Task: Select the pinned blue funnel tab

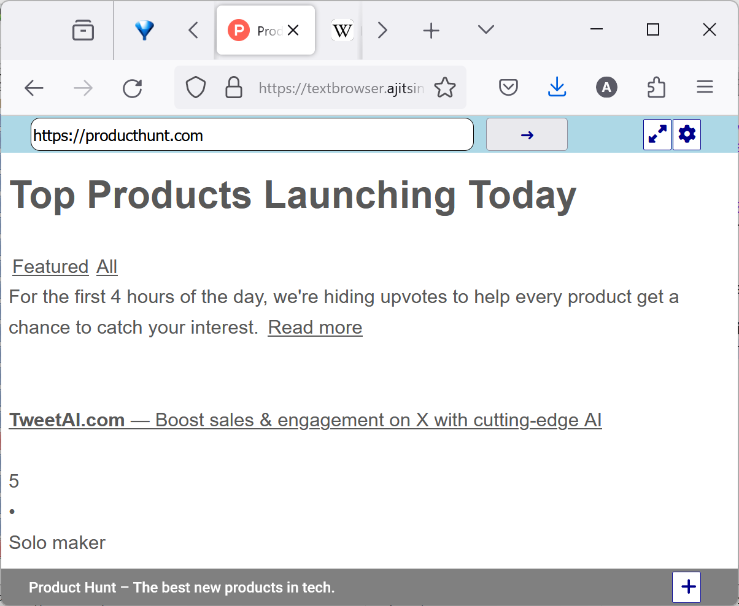Action: pos(144,30)
